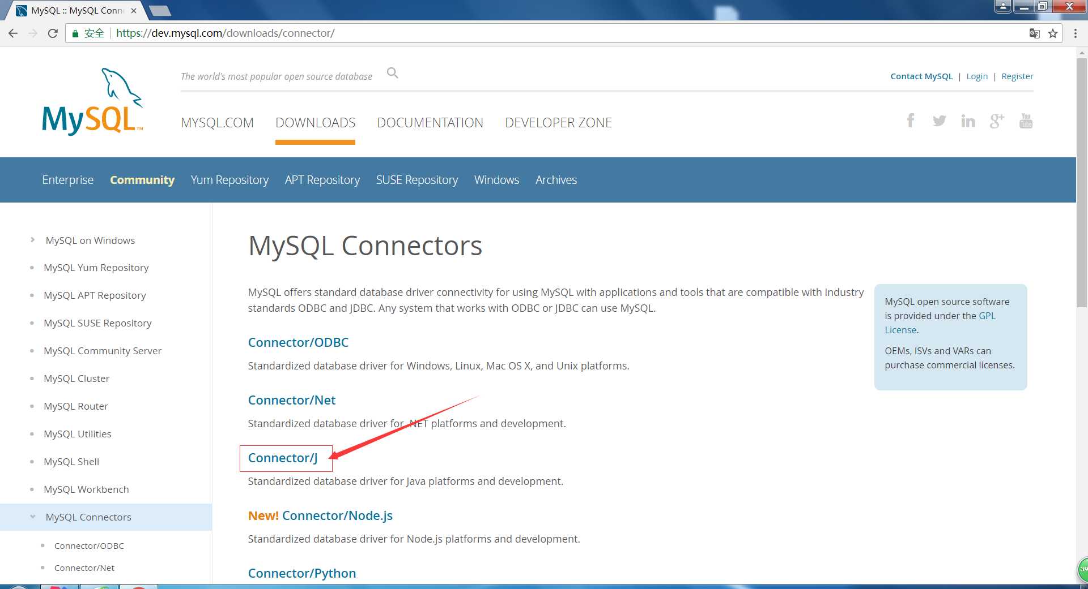Screen dimensions: 1088x589
Task: Open MySQL Community Server sidebar link
Action: (x=103, y=351)
